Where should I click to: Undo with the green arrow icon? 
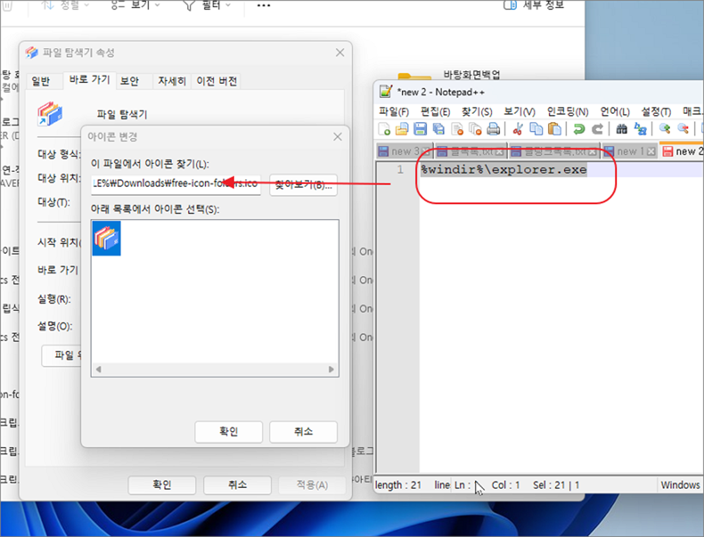[x=579, y=129]
